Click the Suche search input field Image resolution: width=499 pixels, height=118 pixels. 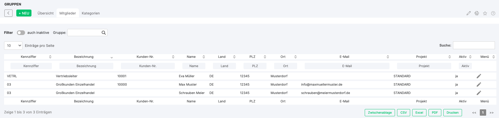pyautogui.click(x=474, y=45)
